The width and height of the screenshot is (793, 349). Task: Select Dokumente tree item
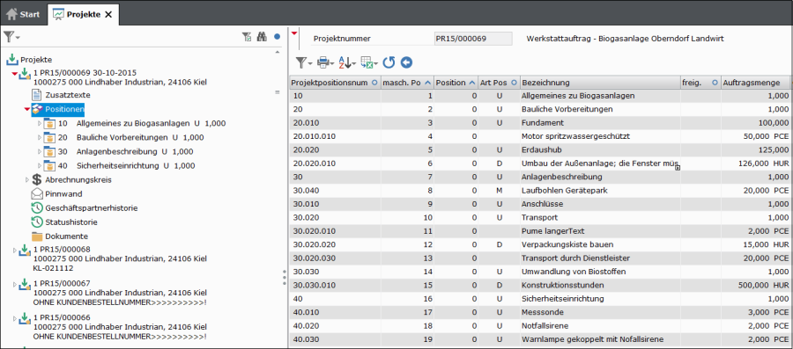coord(67,236)
